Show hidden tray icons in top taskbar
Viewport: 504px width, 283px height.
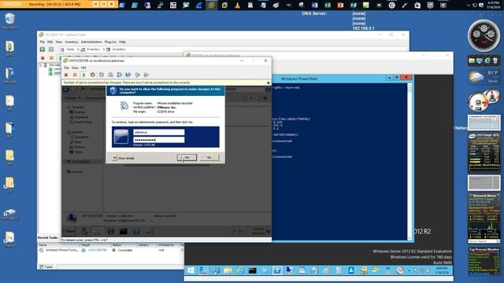pos(469,6)
